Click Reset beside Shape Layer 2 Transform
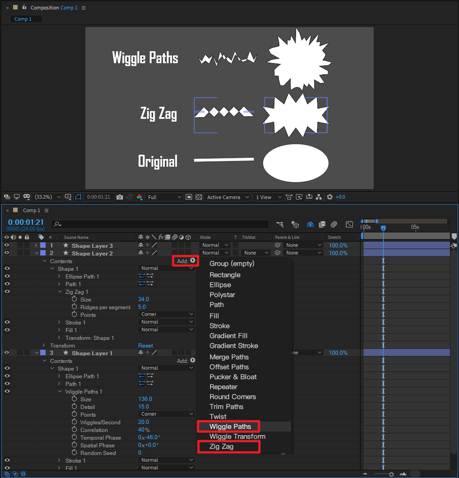 pyautogui.click(x=145, y=346)
